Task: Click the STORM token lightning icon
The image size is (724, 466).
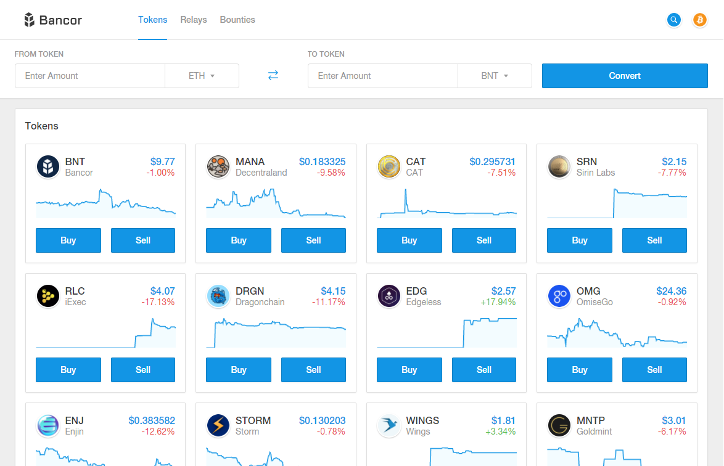Action: pos(218,425)
